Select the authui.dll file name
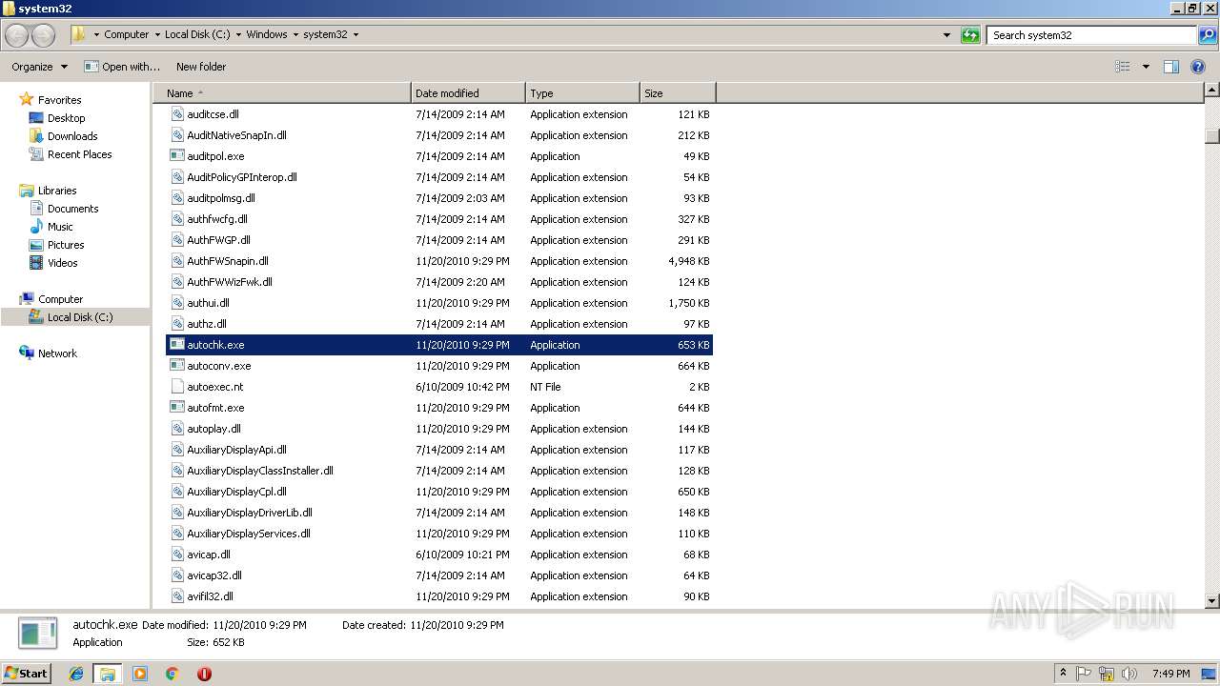The image size is (1220, 686). coord(208,303)
